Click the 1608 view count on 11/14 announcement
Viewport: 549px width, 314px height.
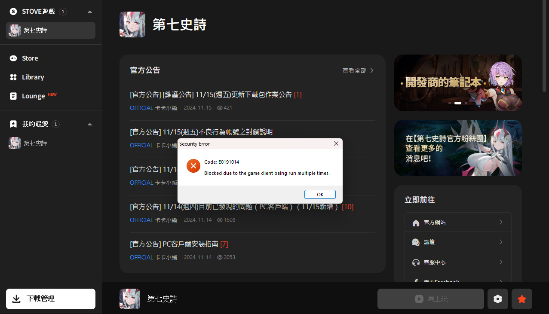pos(226,220)
